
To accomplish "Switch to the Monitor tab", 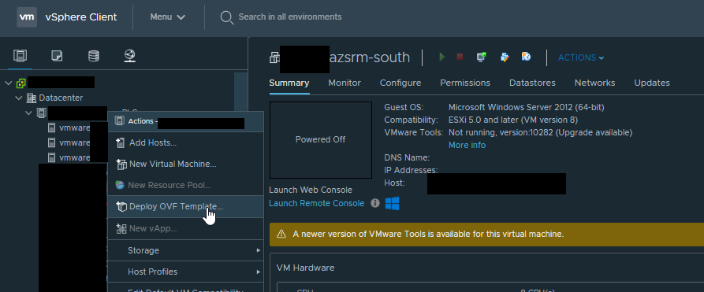I will 345,83.
